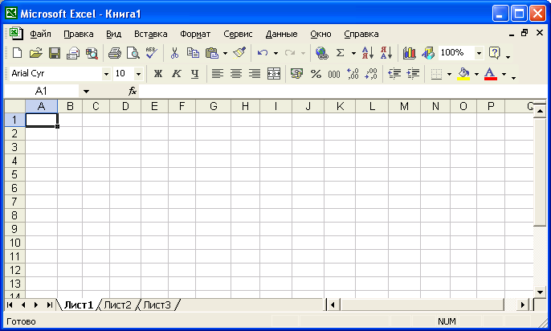Copy selection using Copy icon
Screen dimensions: 551x331
[x=193, y=53]
